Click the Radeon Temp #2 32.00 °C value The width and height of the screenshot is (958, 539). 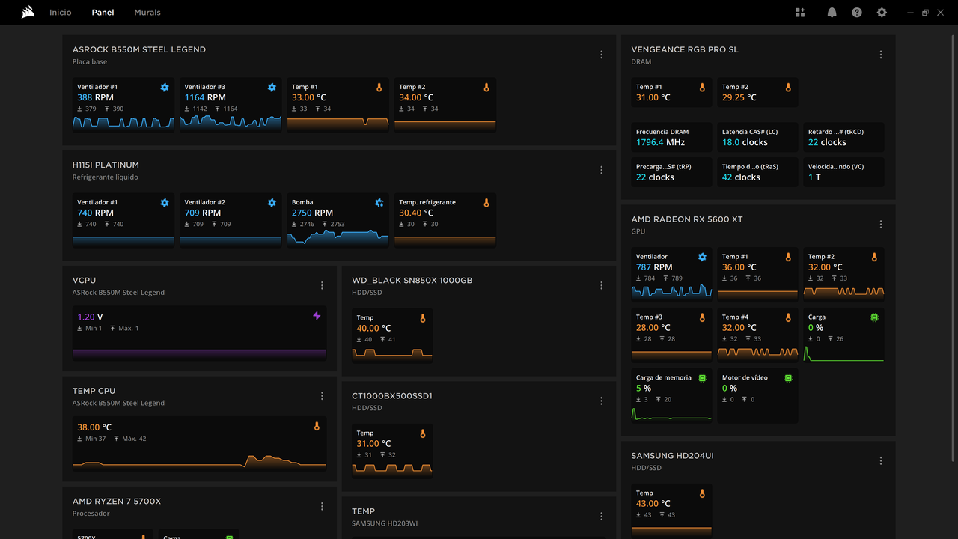[x=826, y=267]
